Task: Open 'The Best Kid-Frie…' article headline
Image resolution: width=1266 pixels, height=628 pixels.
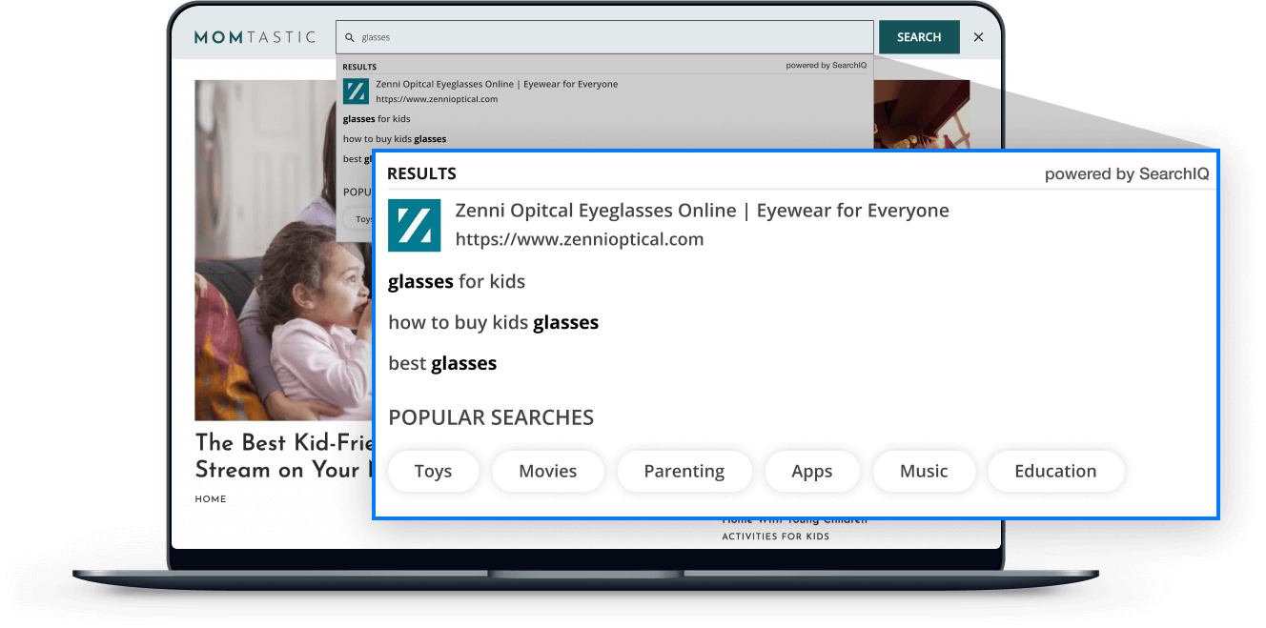Action: pos(283,456)
